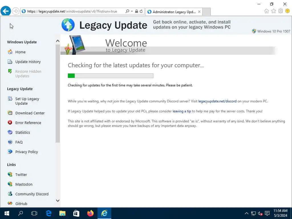Close the Legacy Update browser tab
292x219 pixels.
199,12
